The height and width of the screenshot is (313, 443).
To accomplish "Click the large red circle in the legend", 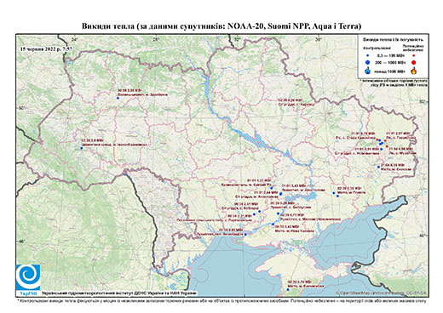I will click(414, 62).
